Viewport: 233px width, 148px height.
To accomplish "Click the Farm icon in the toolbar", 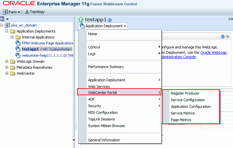I will coord(5,12).
